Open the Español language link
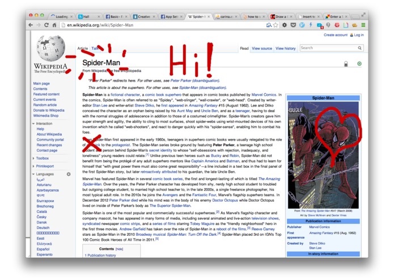 [43, 249]
